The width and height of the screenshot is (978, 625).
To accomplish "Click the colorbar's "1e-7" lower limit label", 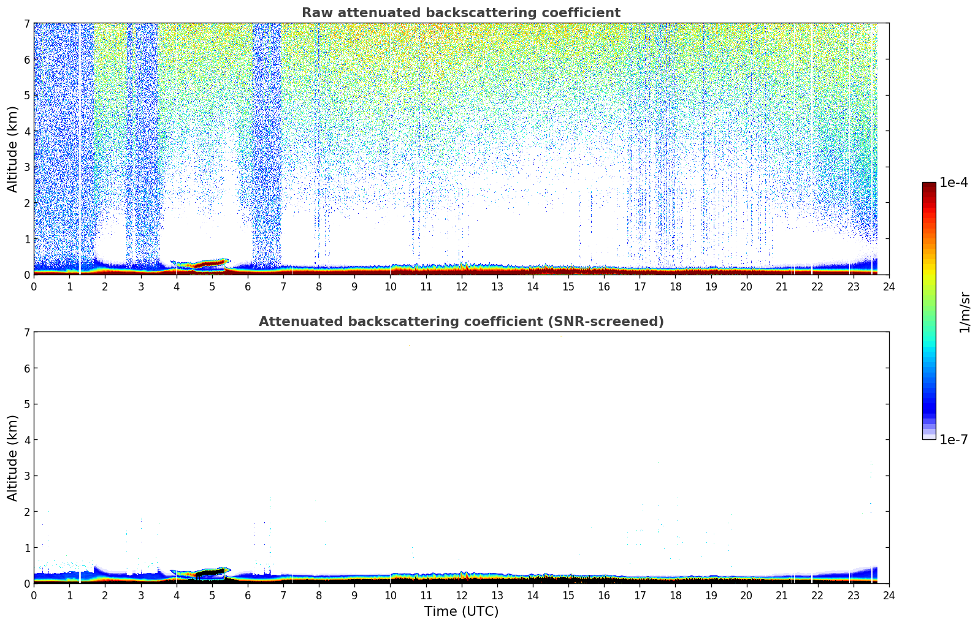I will (x=953, y=439).
